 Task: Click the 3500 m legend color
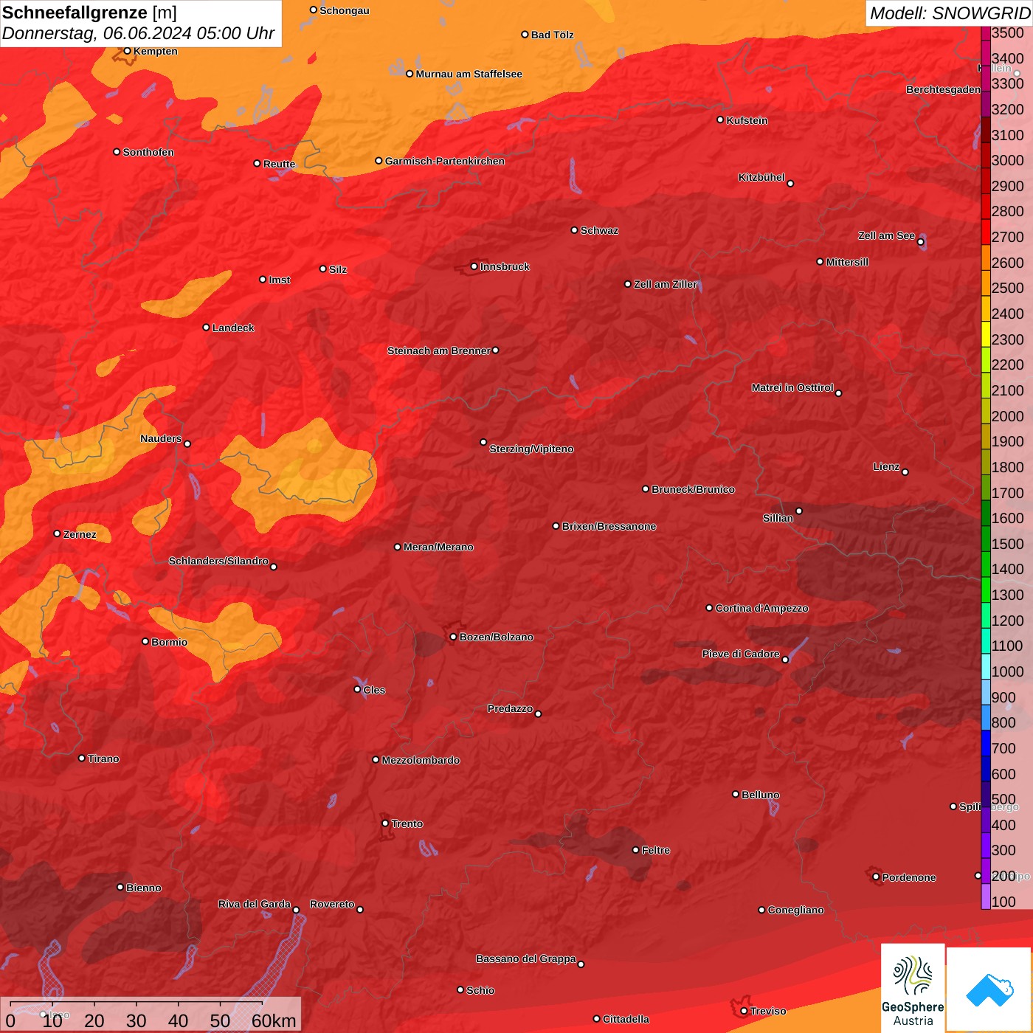(986, 33)
